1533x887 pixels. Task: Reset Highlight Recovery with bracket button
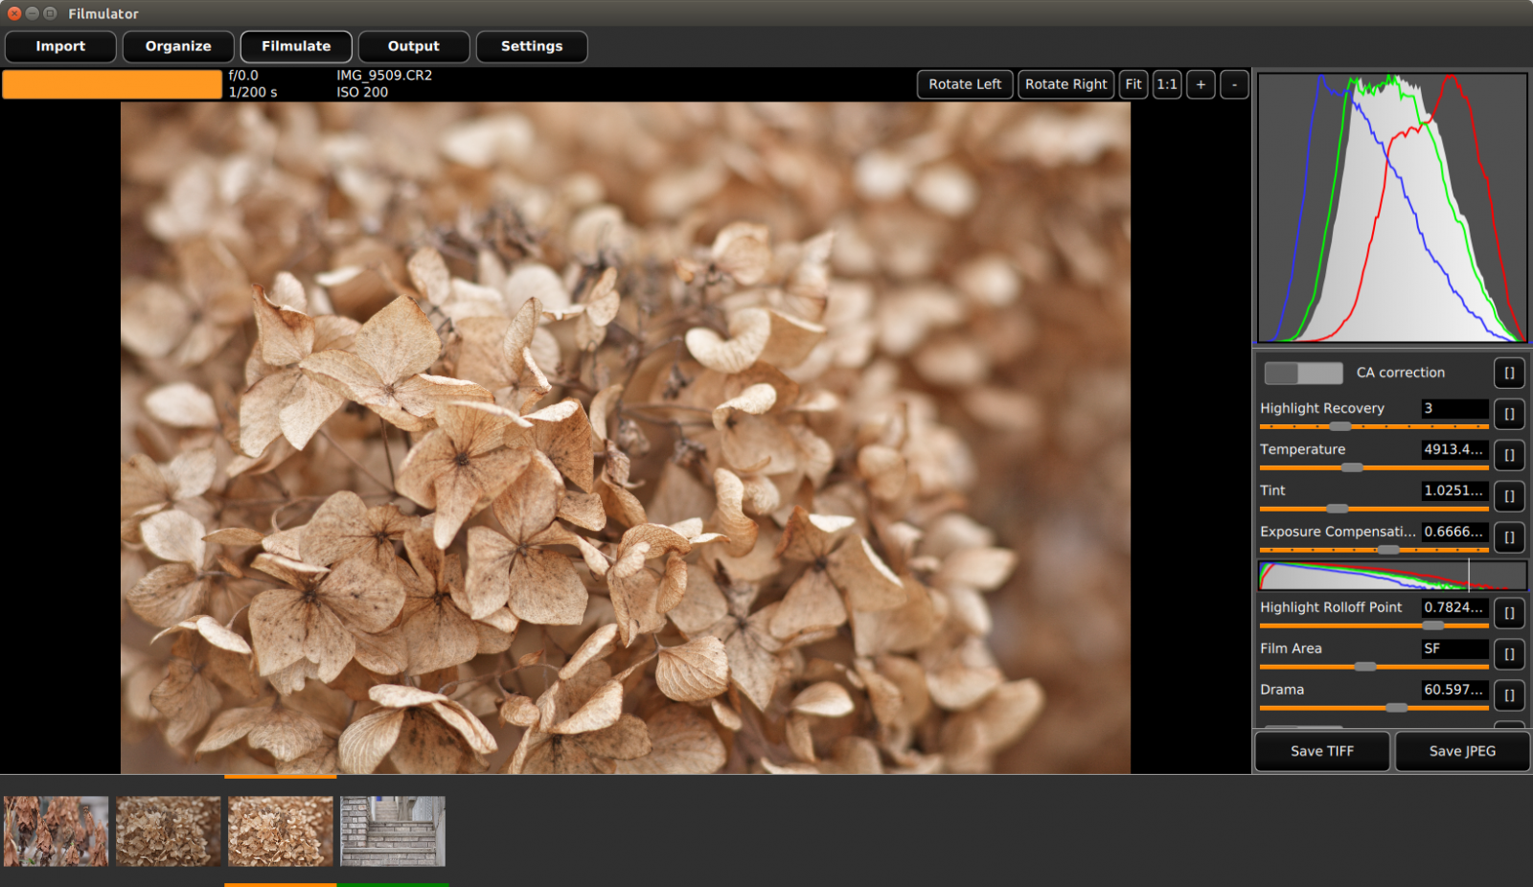pyautogui.click(x=1509, y=414)
